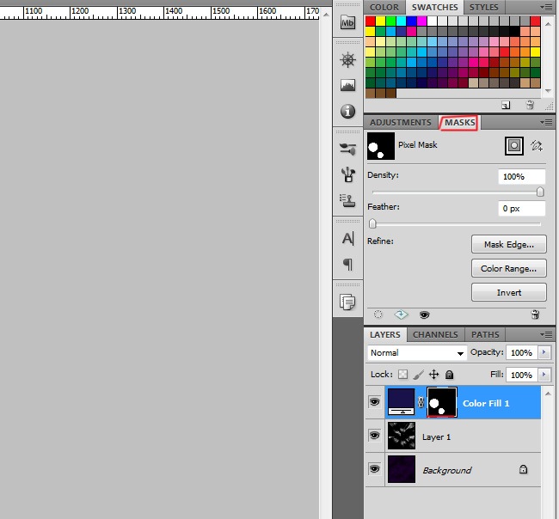This screenshot has height=519, width=559.
Task: Open the Histogram panel icon
Action: pos(348,86)
